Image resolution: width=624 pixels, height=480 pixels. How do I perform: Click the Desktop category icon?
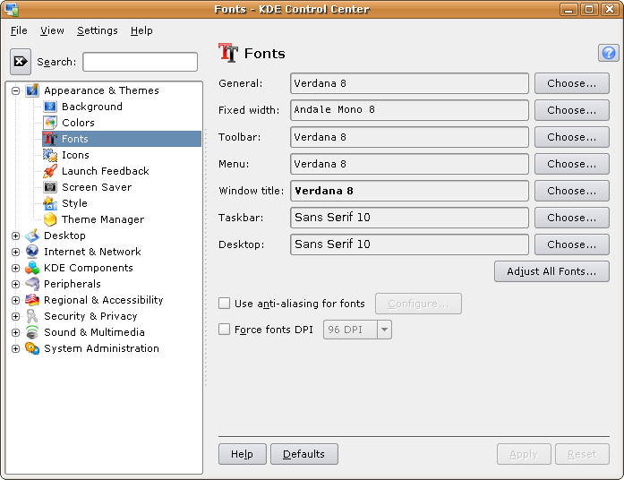[32, 236]
